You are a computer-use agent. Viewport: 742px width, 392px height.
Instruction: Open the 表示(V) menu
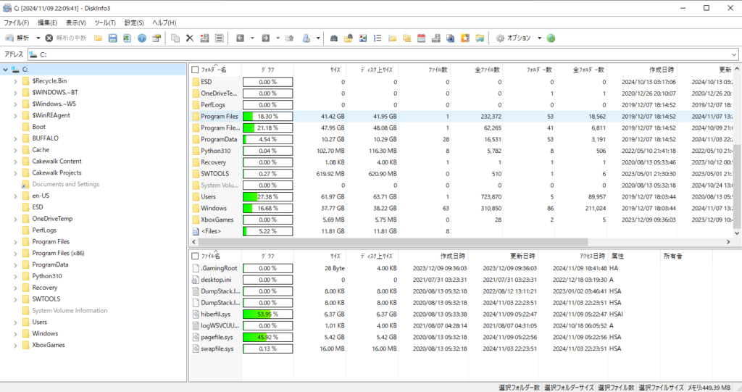click(76, 22)
